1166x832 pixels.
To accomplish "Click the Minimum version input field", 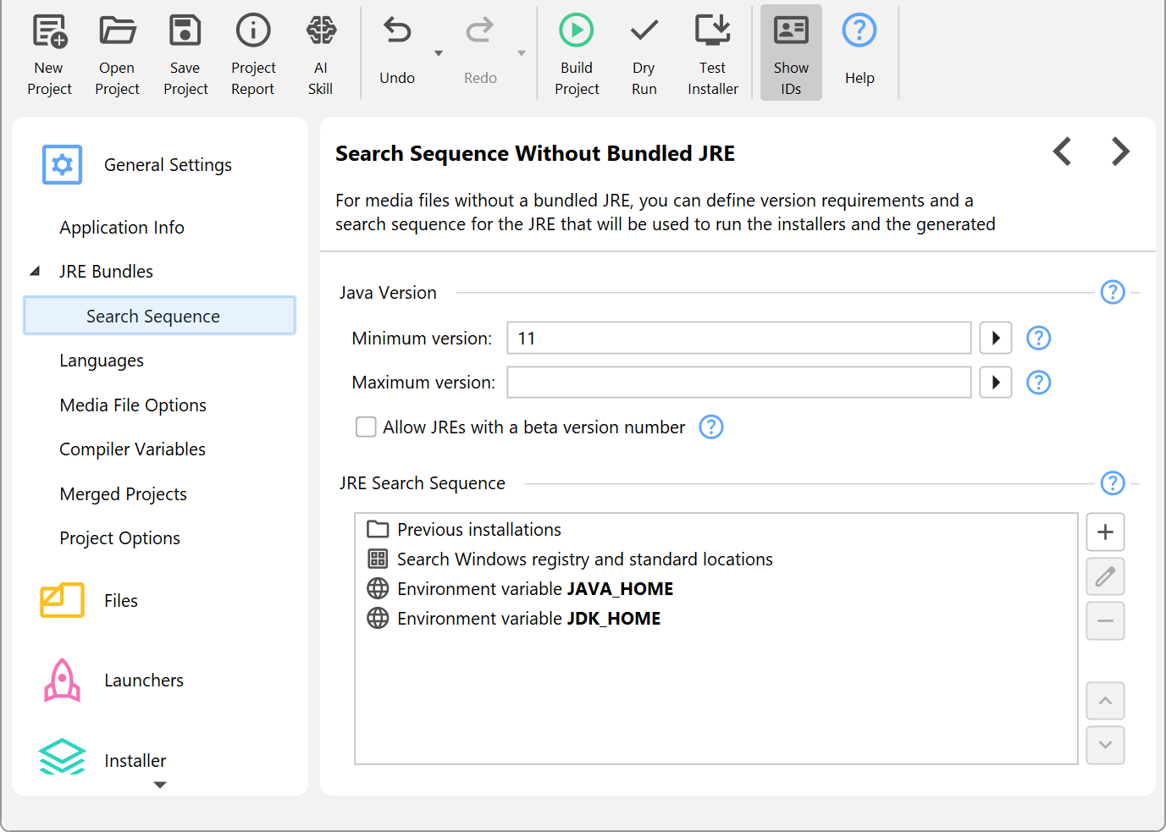I will [739, 339].
